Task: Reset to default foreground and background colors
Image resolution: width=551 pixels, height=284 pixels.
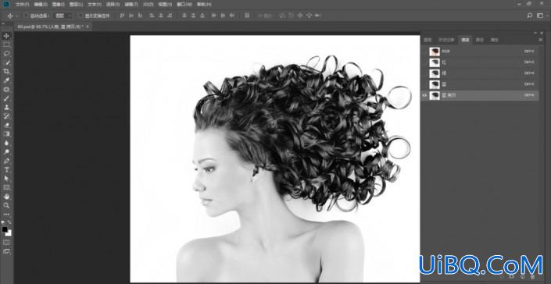Action: [x=3, y=222]
